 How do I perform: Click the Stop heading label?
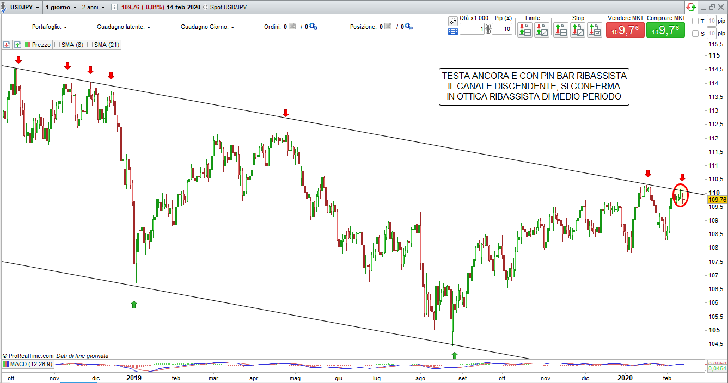pyautogui.click(x=578, y=18)
